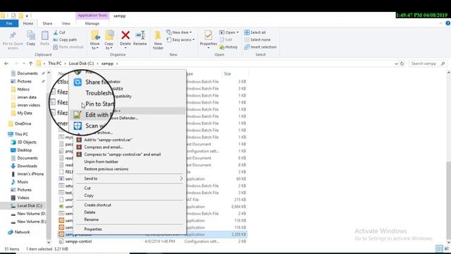Click the red Delete icon
This screenshot has height=254, width=451.
click(125, 35)
